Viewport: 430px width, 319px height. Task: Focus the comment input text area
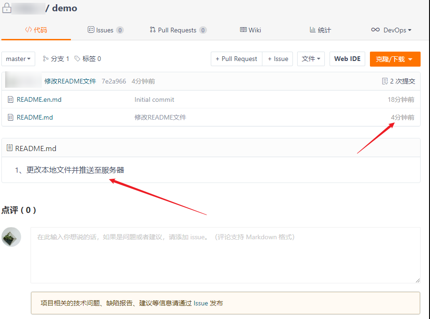click(225, 255)
